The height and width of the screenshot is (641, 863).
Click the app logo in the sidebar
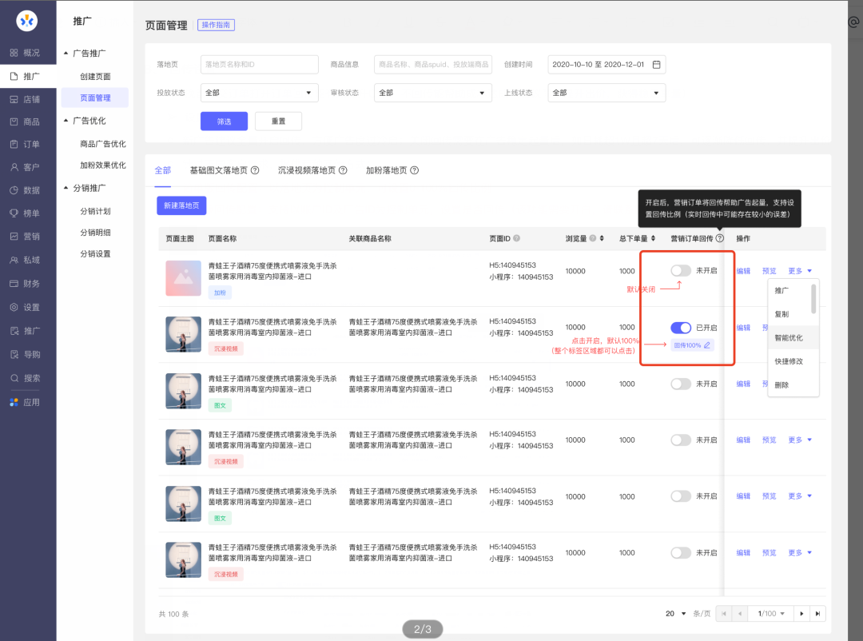26,21
